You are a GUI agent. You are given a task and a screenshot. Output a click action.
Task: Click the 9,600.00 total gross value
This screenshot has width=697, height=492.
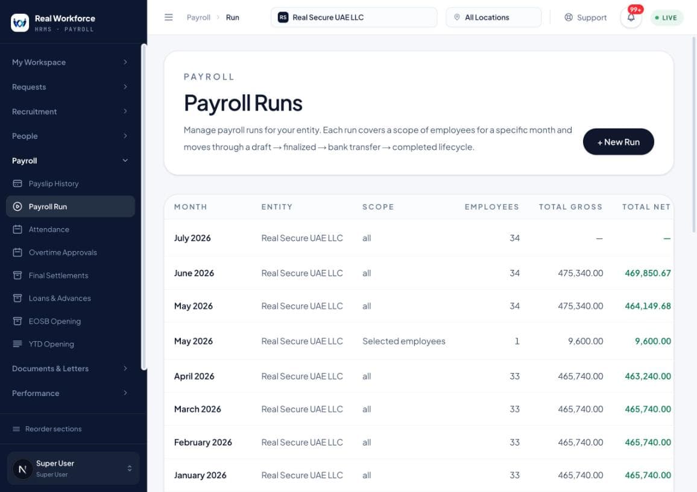coord(585,341)
